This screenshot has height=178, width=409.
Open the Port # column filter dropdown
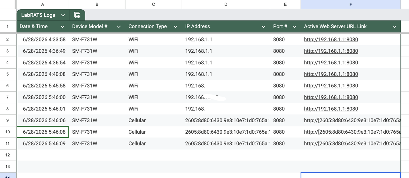[294, 27]
